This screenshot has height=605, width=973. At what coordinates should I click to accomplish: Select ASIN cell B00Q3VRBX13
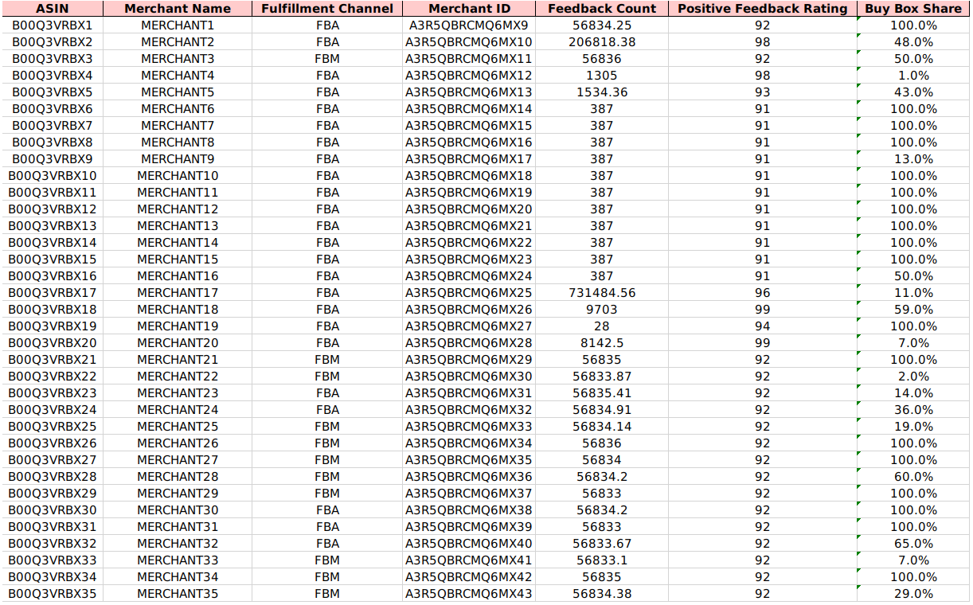53,226
